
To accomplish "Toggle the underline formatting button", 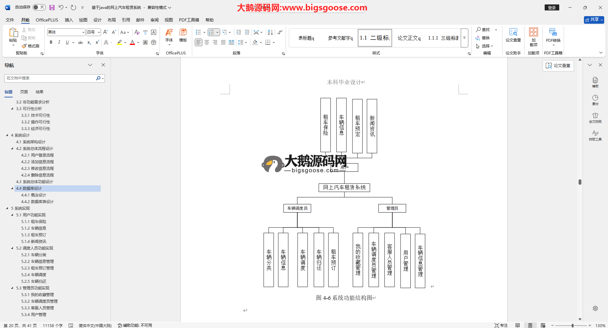I will pos(67,42).
